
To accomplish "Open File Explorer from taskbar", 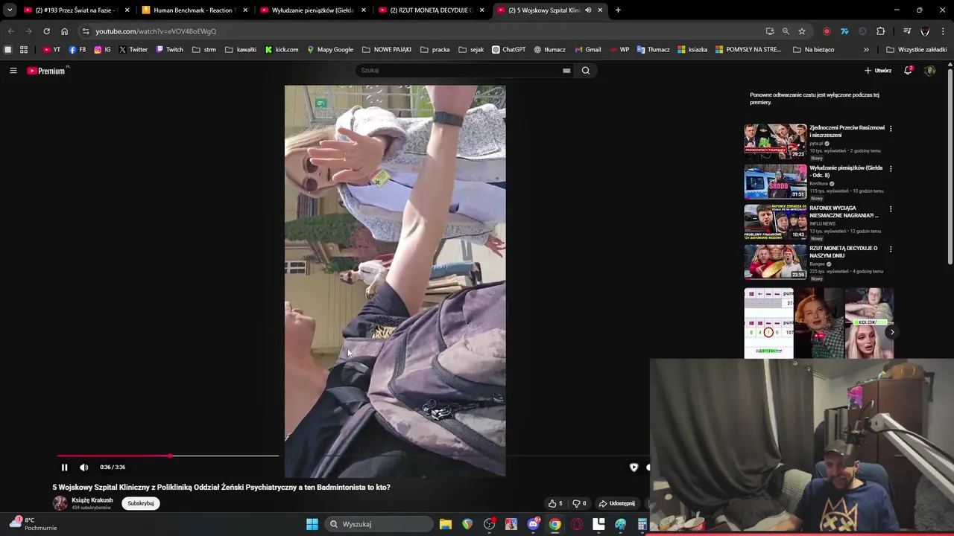I will (x=446, y=524).
